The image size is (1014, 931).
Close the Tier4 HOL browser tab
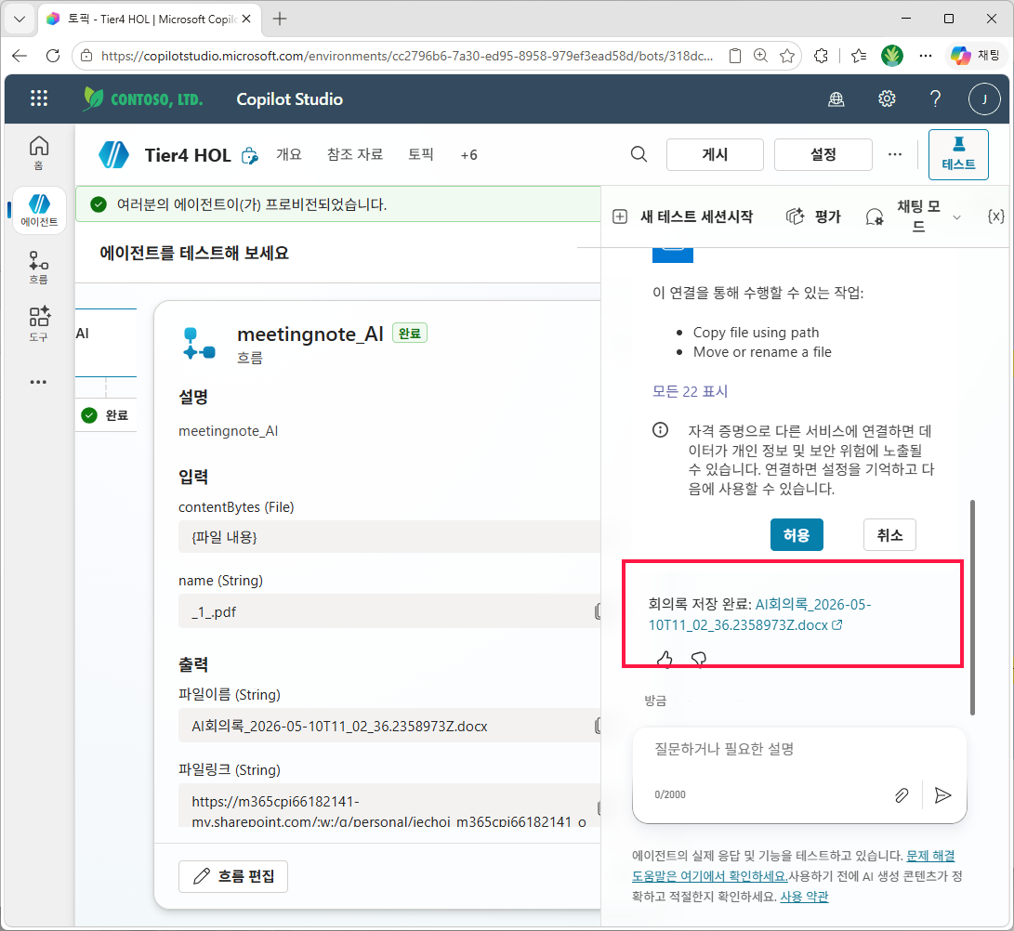pos(246,19)
